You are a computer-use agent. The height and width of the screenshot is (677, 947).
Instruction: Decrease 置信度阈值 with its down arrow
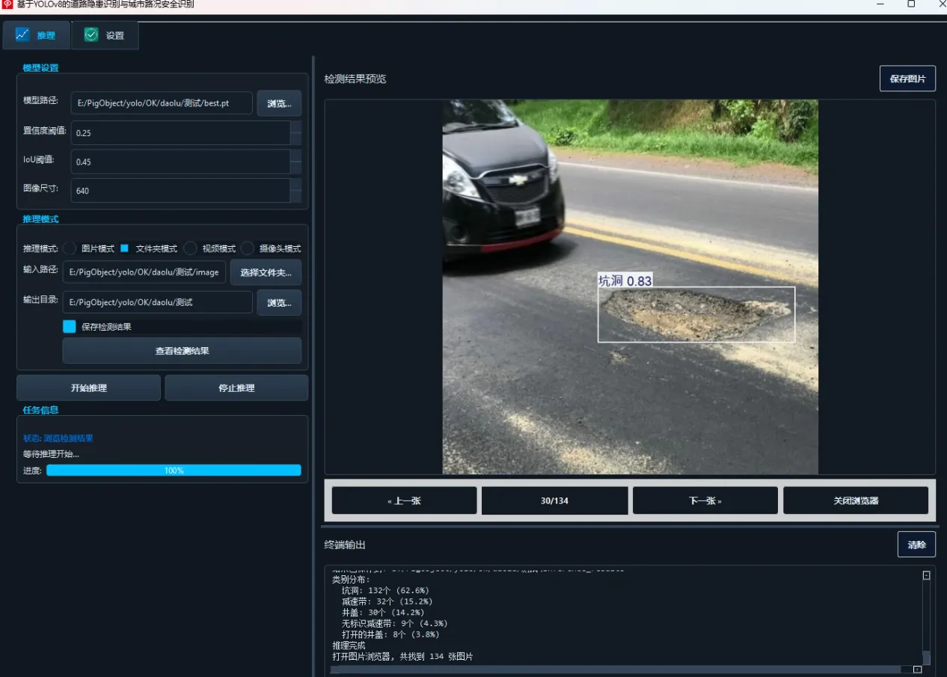tap(296, 138)
